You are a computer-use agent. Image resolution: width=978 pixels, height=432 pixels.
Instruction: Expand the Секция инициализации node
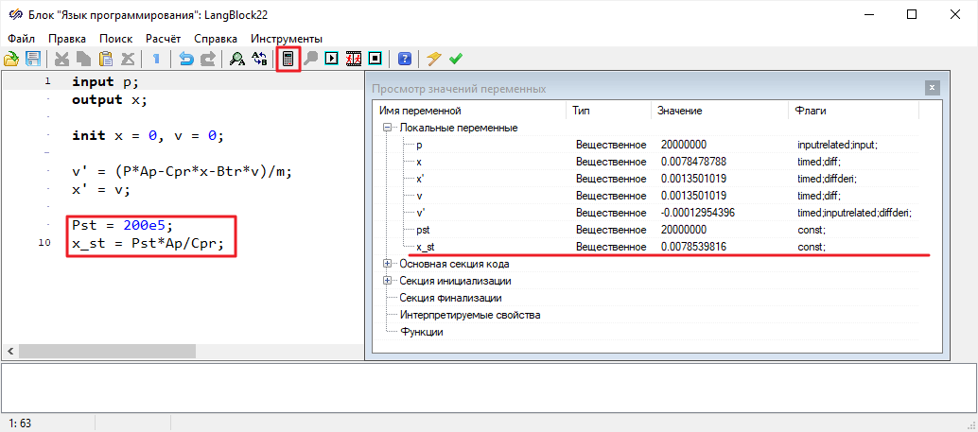pos(387,281)
